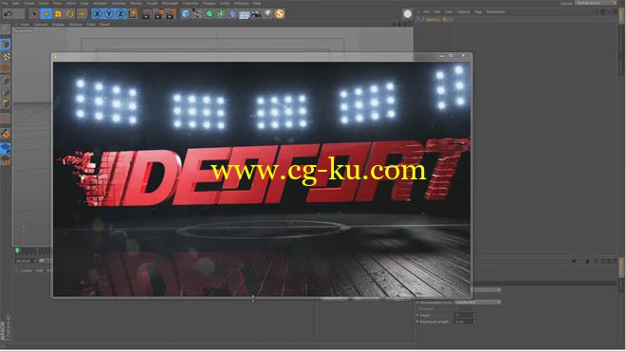Open viewport Cameras menu
The height and width of the screenshot is (352, 626).
(x=41, y=25)
